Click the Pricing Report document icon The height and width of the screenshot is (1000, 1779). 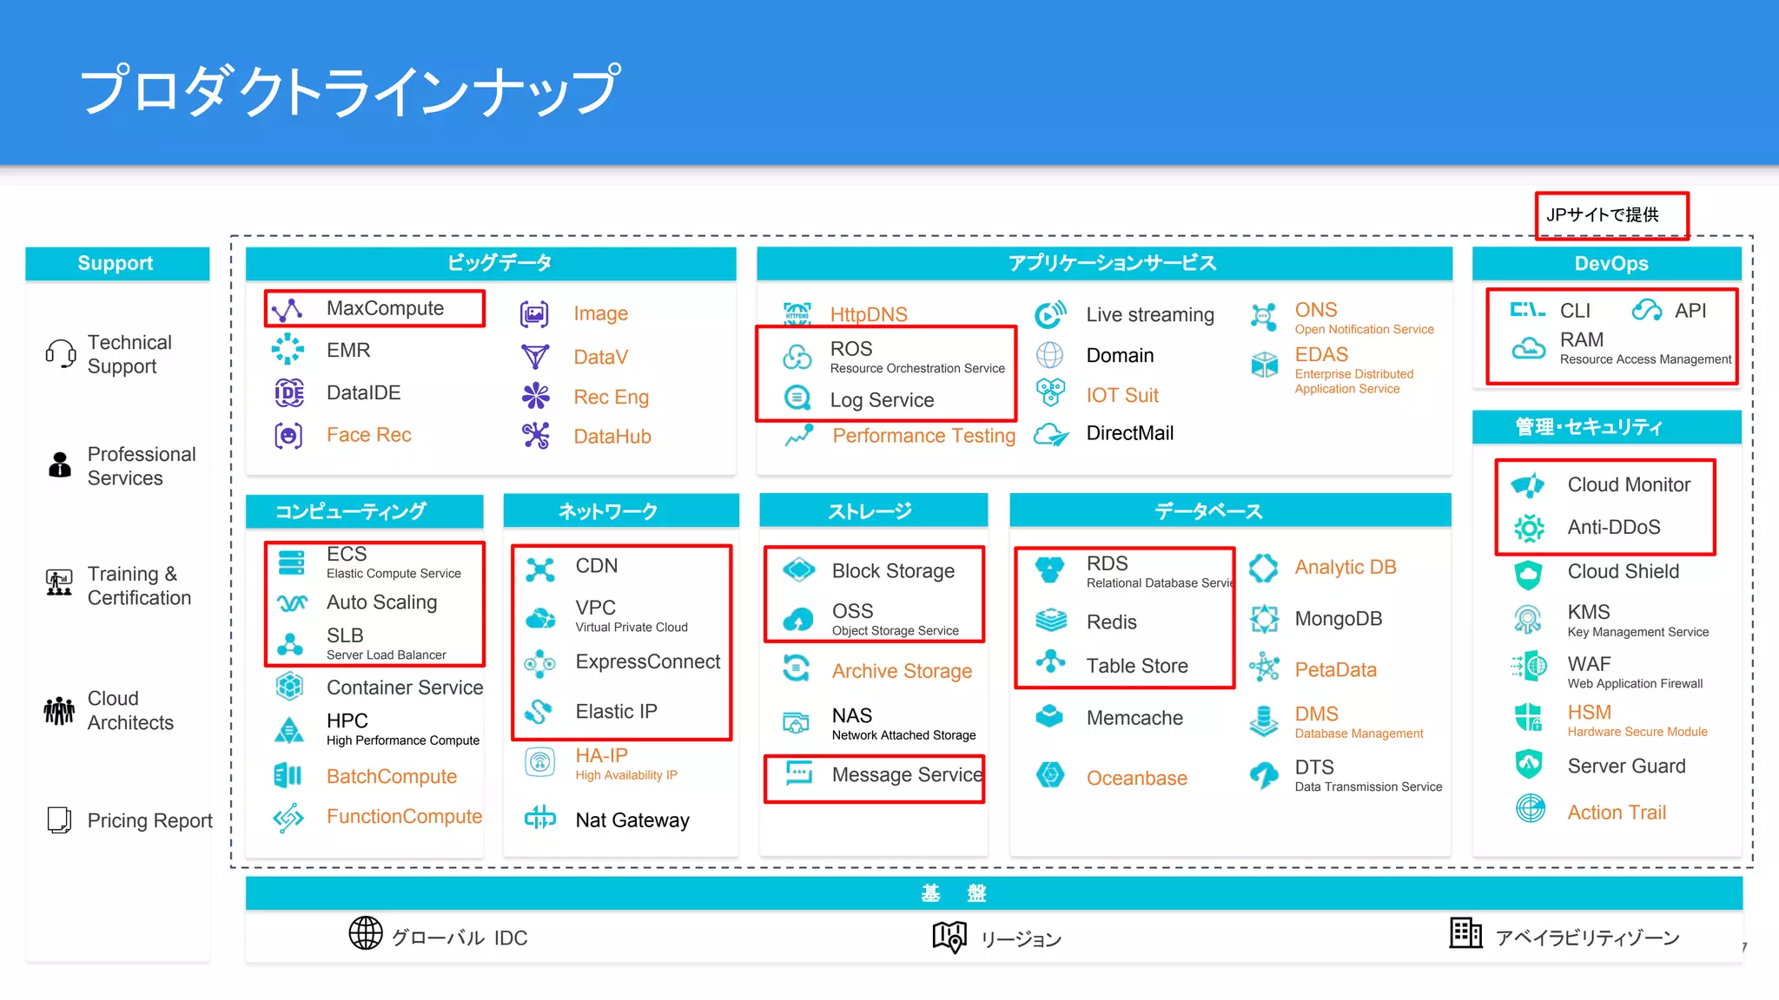point(59,820)
